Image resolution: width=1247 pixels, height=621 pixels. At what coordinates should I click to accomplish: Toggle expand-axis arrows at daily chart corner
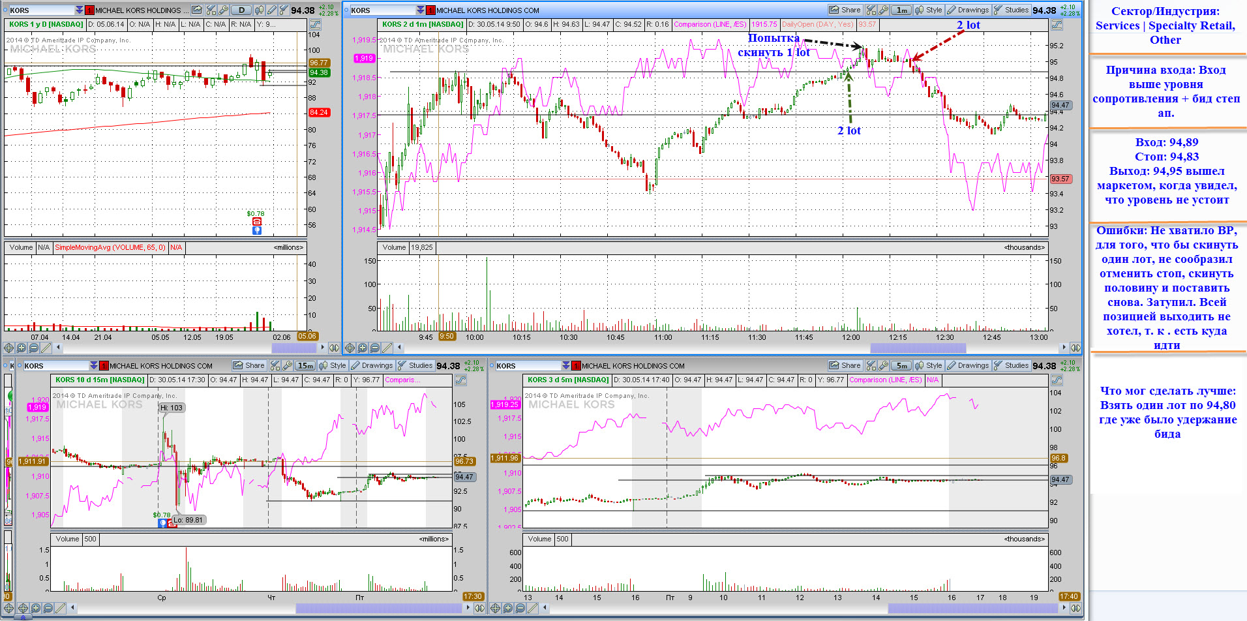click(x=334, y=348)
